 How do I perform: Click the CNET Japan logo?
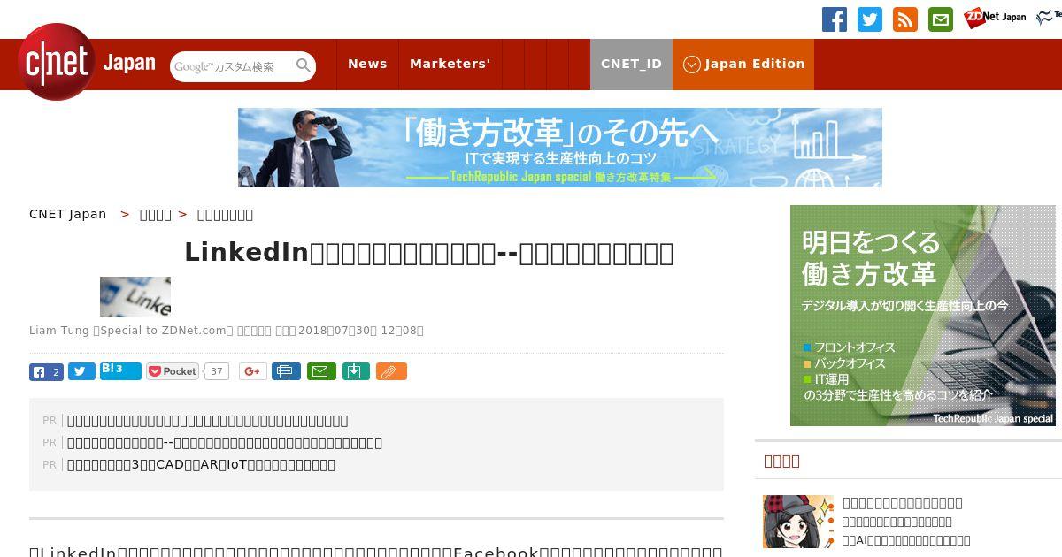click(x=86, y=62)
